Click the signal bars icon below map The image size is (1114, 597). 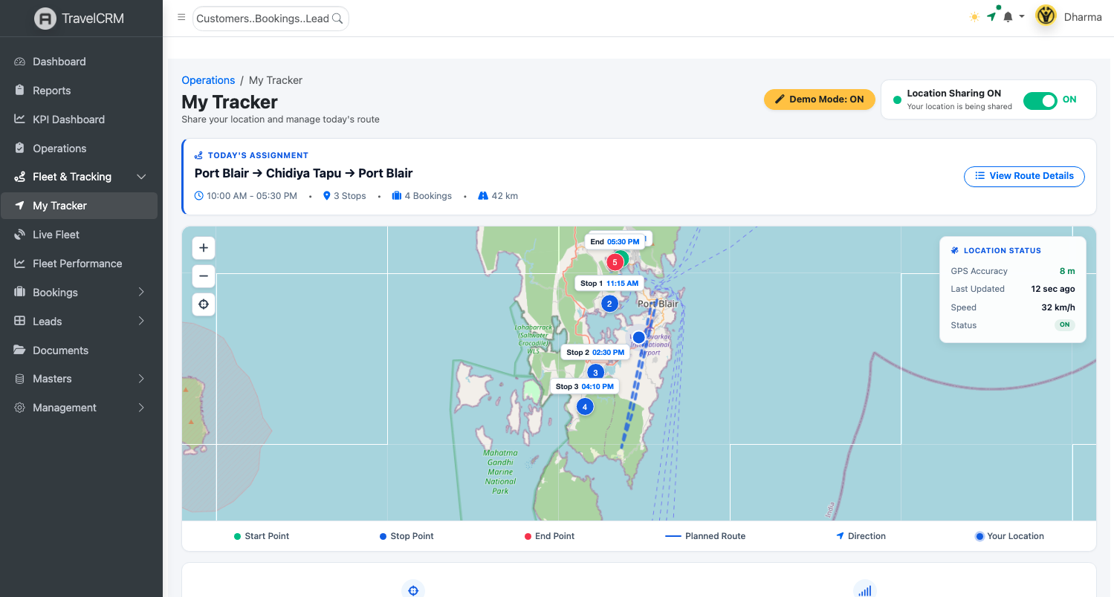pos(865,590)
